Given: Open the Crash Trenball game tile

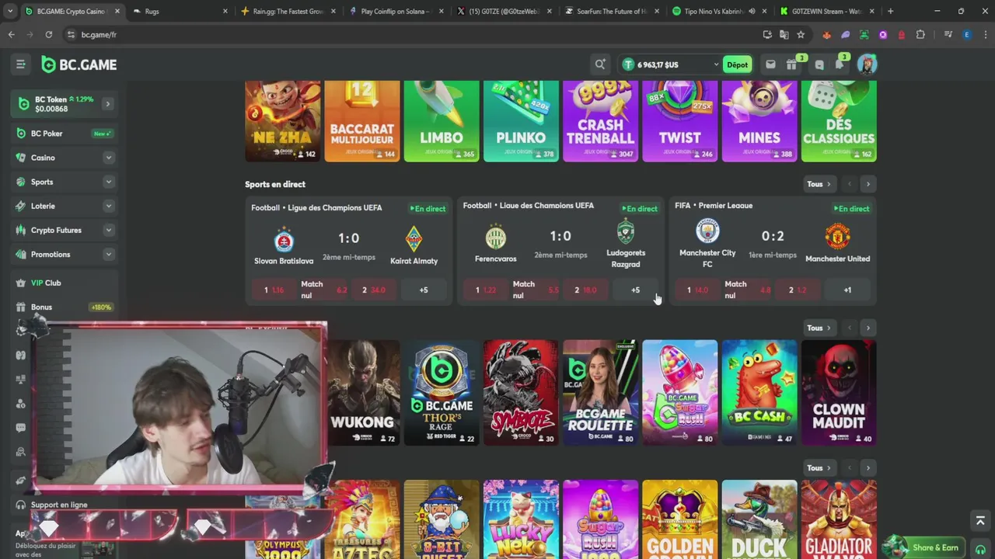Looking at the screenshot, I should tap(600, 120).
